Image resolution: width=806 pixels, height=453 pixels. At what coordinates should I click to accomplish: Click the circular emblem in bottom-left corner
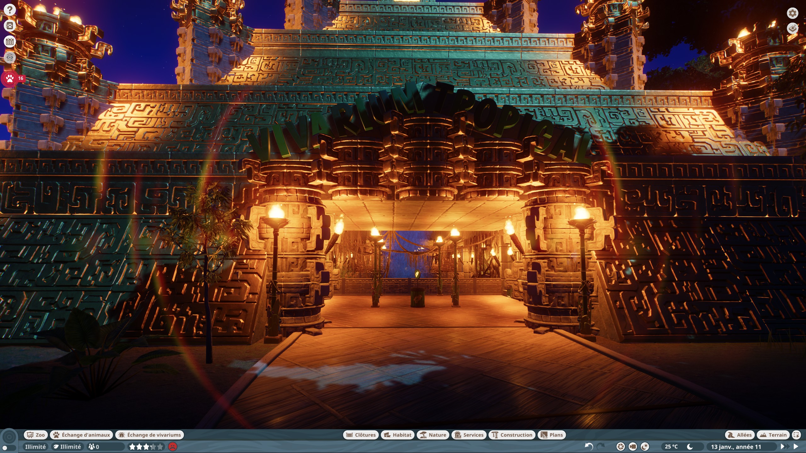point(9,437)
